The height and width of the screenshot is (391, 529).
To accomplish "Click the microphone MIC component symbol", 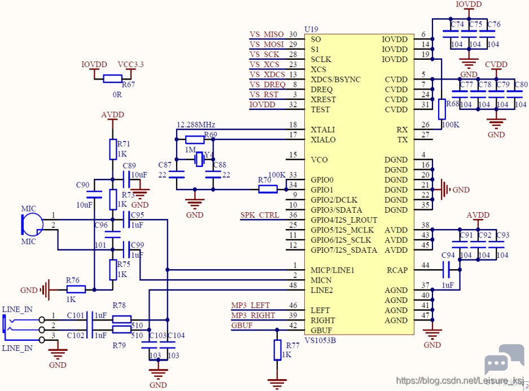I will click(x=32, y=224).
